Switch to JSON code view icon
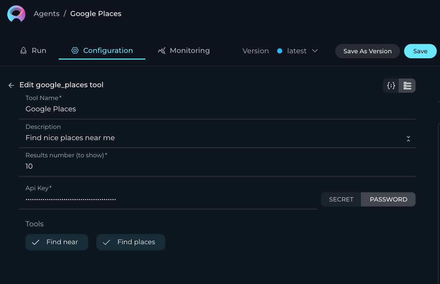This screenshot has height=284, width=440. coord(391,85)
